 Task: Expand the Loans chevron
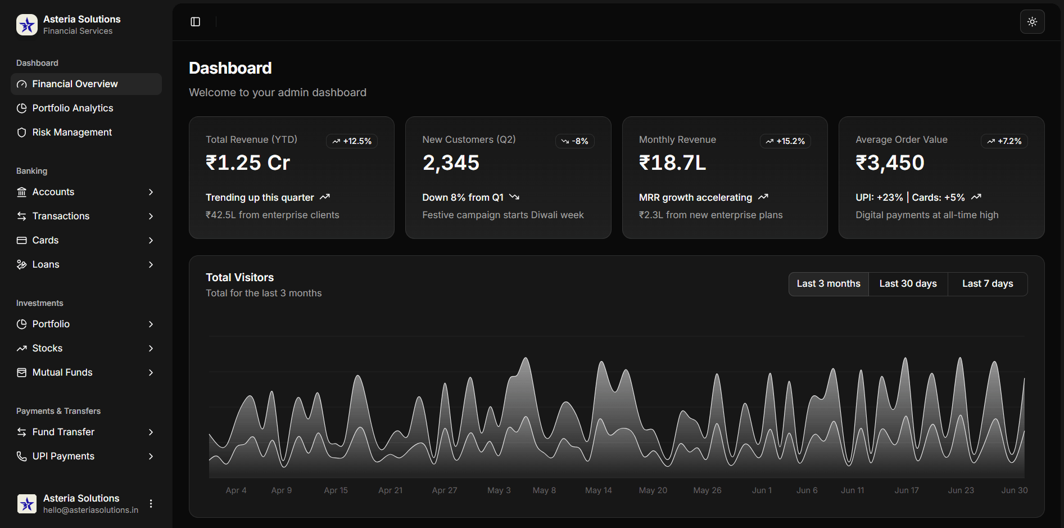pos(151,265)
